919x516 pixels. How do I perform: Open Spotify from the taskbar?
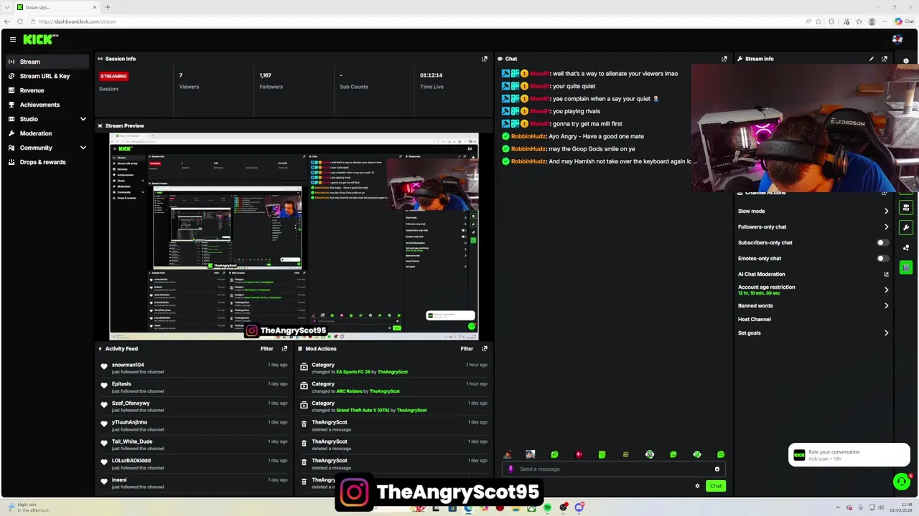click(547, 508)
